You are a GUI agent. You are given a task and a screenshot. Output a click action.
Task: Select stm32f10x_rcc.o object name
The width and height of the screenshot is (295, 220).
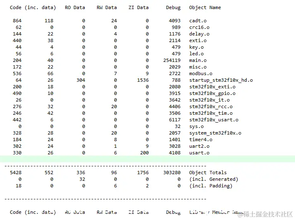[x=211, y=106]
